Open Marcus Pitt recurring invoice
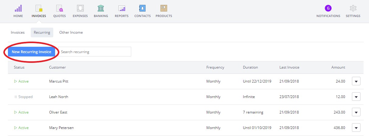The height and width of the screenshot is (136, 369). pyautogui.click(x=59, y=81)
